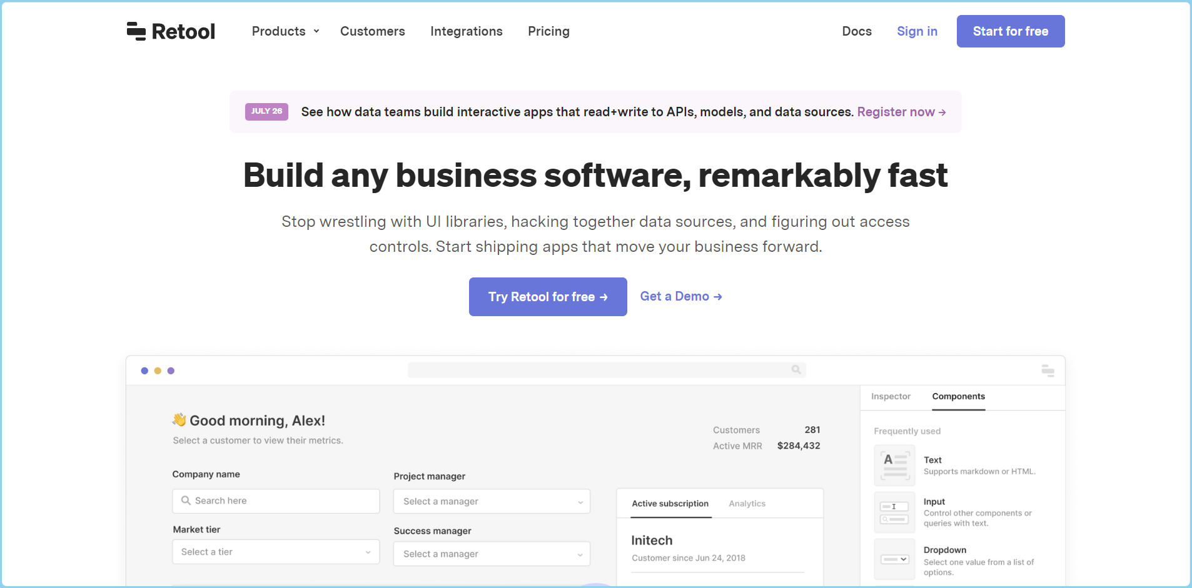Screen dimensions: 1192x588
Task: Click the Try Retool for free button
Action: [x=547, y=296]
